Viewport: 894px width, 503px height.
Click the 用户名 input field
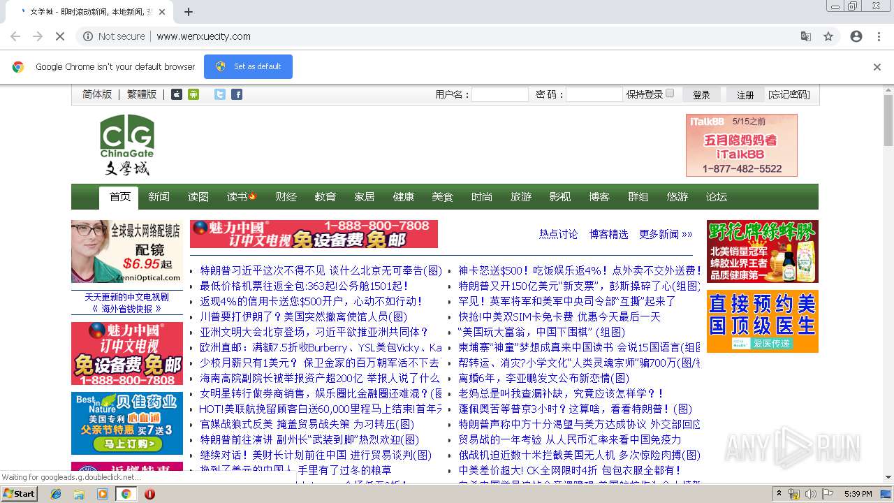[x=500, y=94]
